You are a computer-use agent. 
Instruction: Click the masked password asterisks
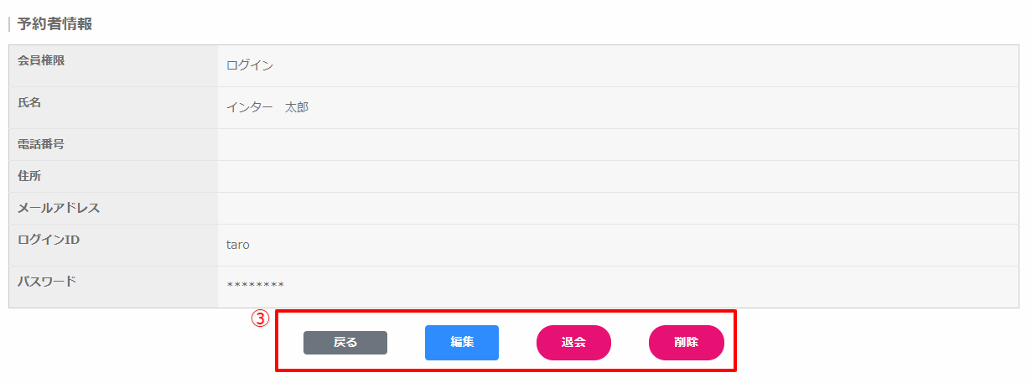tap(256, 287)
